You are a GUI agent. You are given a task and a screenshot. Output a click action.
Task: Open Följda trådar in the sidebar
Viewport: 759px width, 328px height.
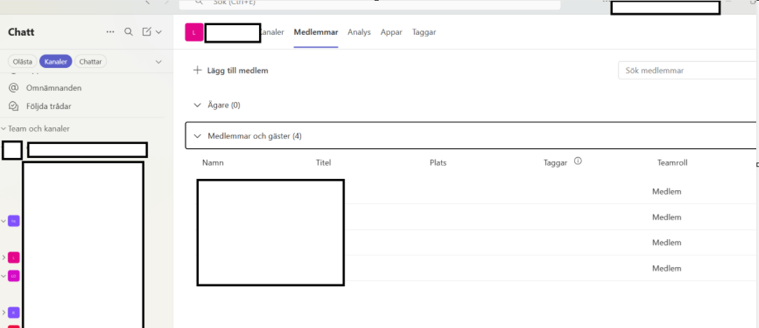pyautogui.click(x=48, y=106)
